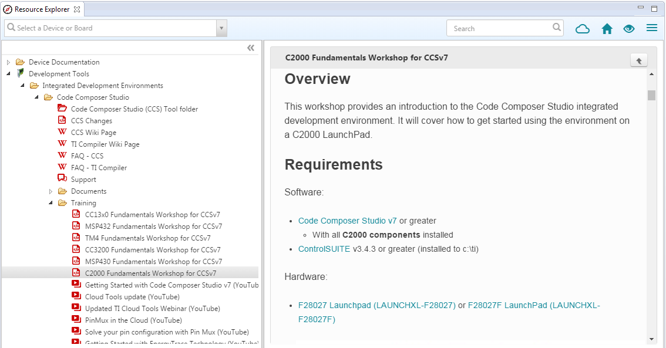Toggle the eye view icon

click(x=629, y=29)
